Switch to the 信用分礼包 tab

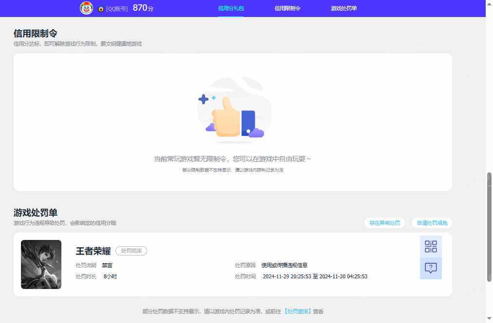(x=231, y=8)
